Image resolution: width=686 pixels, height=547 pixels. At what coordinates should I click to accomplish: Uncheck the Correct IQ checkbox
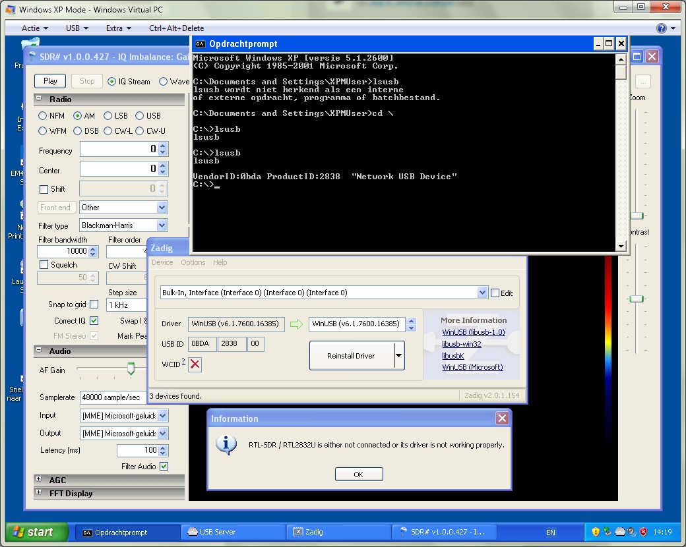[94, 320]
